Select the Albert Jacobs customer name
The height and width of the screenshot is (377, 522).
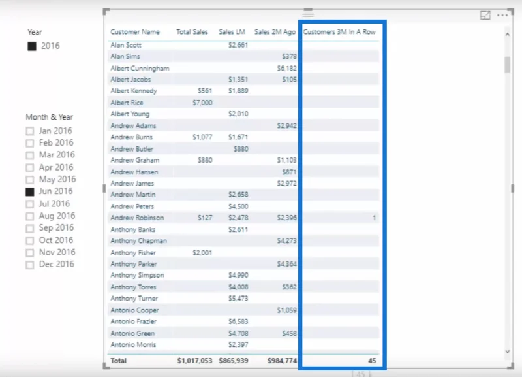coord(130,80)
